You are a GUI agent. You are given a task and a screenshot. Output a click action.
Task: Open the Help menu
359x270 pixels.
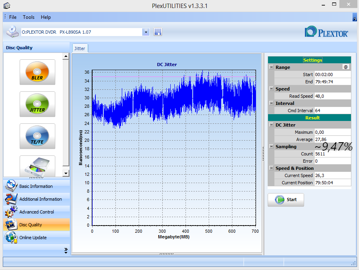pyautogui.click(x=46, y=17)
